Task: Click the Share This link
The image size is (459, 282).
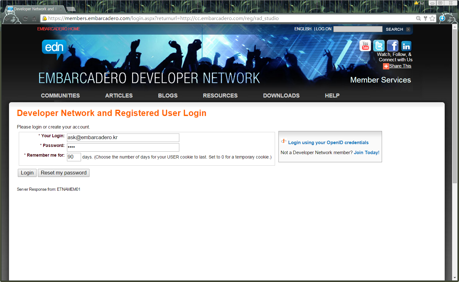Action: (x=400, y=66)
